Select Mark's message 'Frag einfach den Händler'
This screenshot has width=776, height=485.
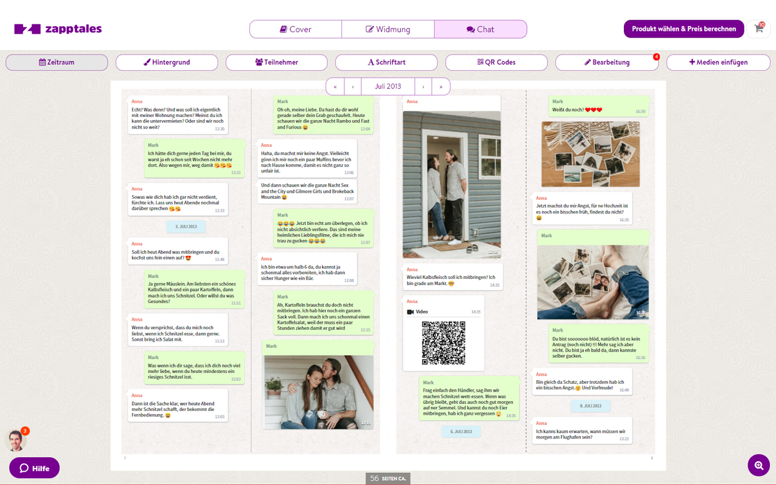click(x=469, y=398)
